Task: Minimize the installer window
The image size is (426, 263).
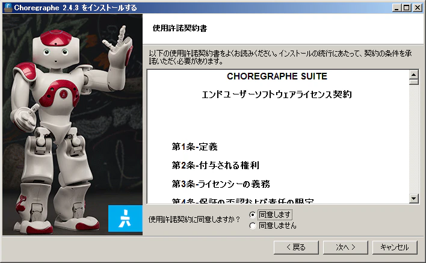Action: (x=397, y=8)
